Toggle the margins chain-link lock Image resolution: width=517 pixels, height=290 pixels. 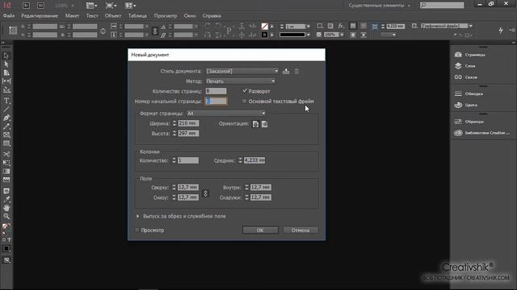click(x=205, y=193)
